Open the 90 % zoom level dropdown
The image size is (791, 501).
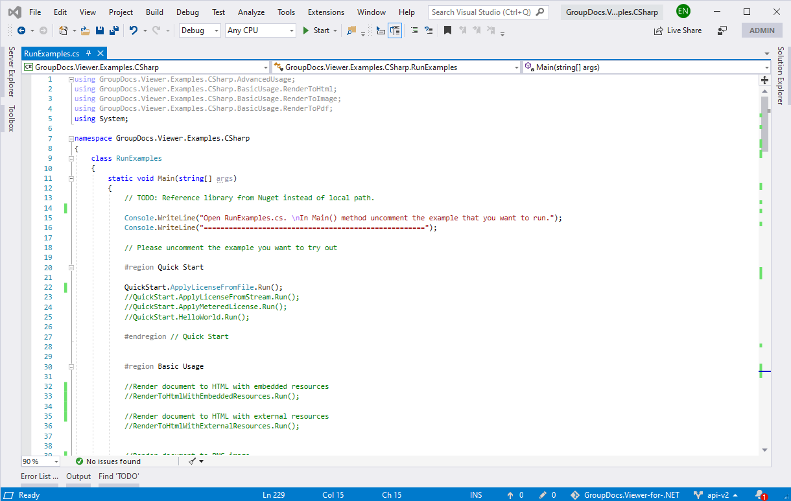[56, 461]
